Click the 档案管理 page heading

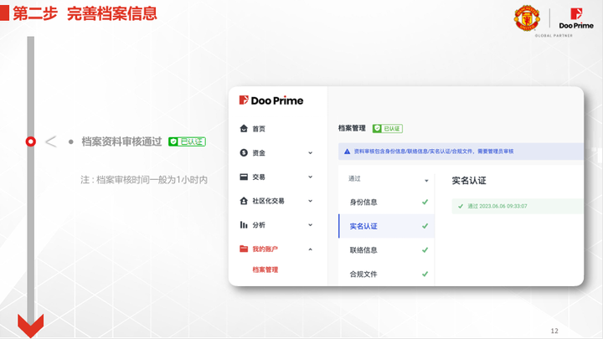point(352,128)
